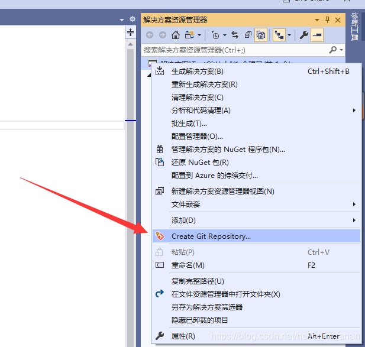Toggle the Preview Selected Items button

tap(317, 35)
